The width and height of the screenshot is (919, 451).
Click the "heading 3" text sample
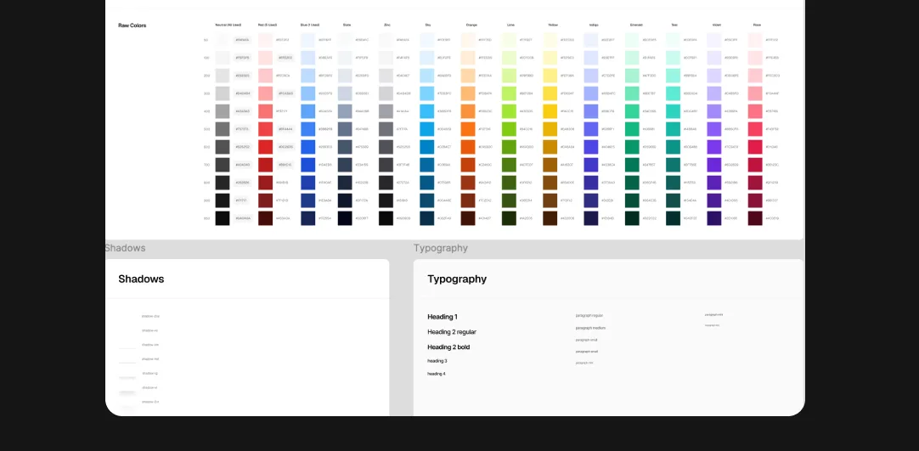[x=437, y=361]
